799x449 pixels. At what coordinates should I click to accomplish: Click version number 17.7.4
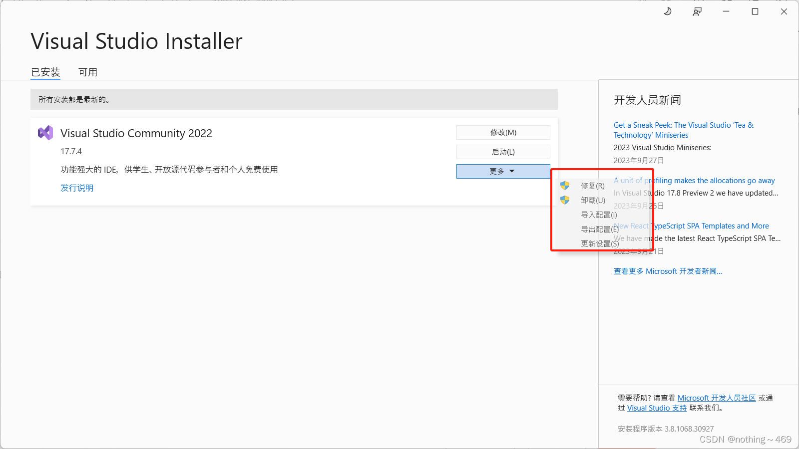(71, 151)
